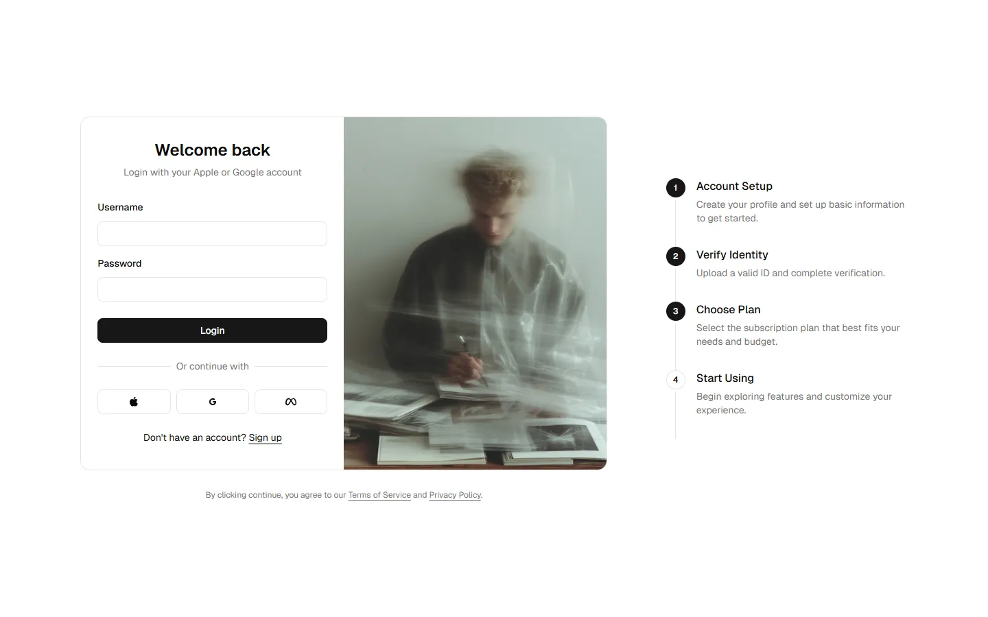The height and width of the screenshot is (617, 988).
Task: Focus the Password input field
Action: 212,289
